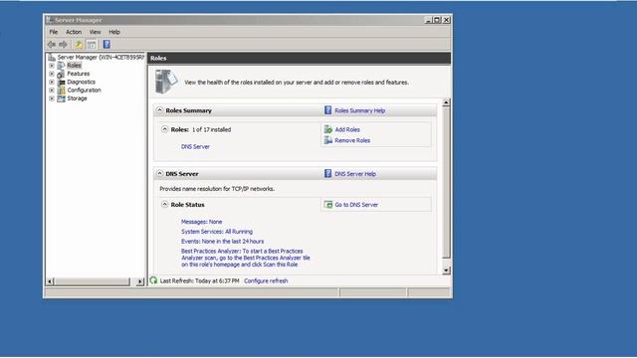
Task: Click the Add Roles link
Action: pyautogui.click(x=347, y=129)
